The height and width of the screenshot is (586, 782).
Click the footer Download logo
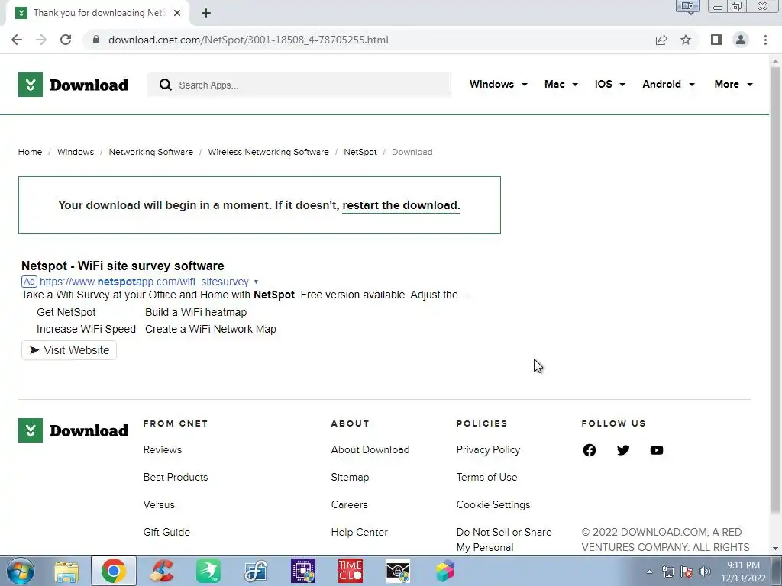[x=73, y=430]
